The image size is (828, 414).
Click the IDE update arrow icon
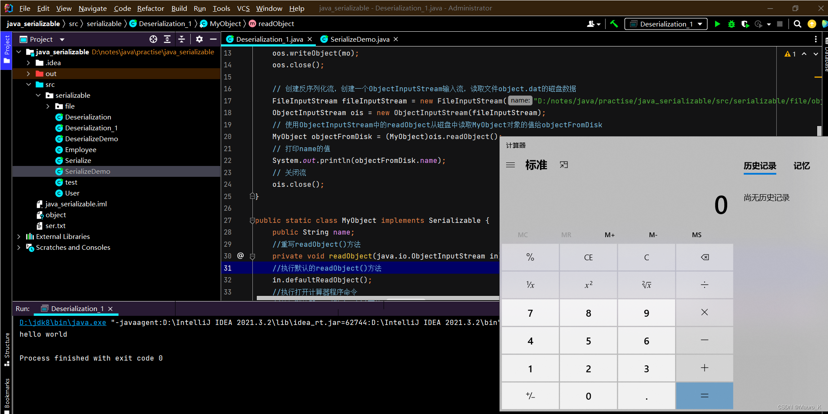point(811,24)
